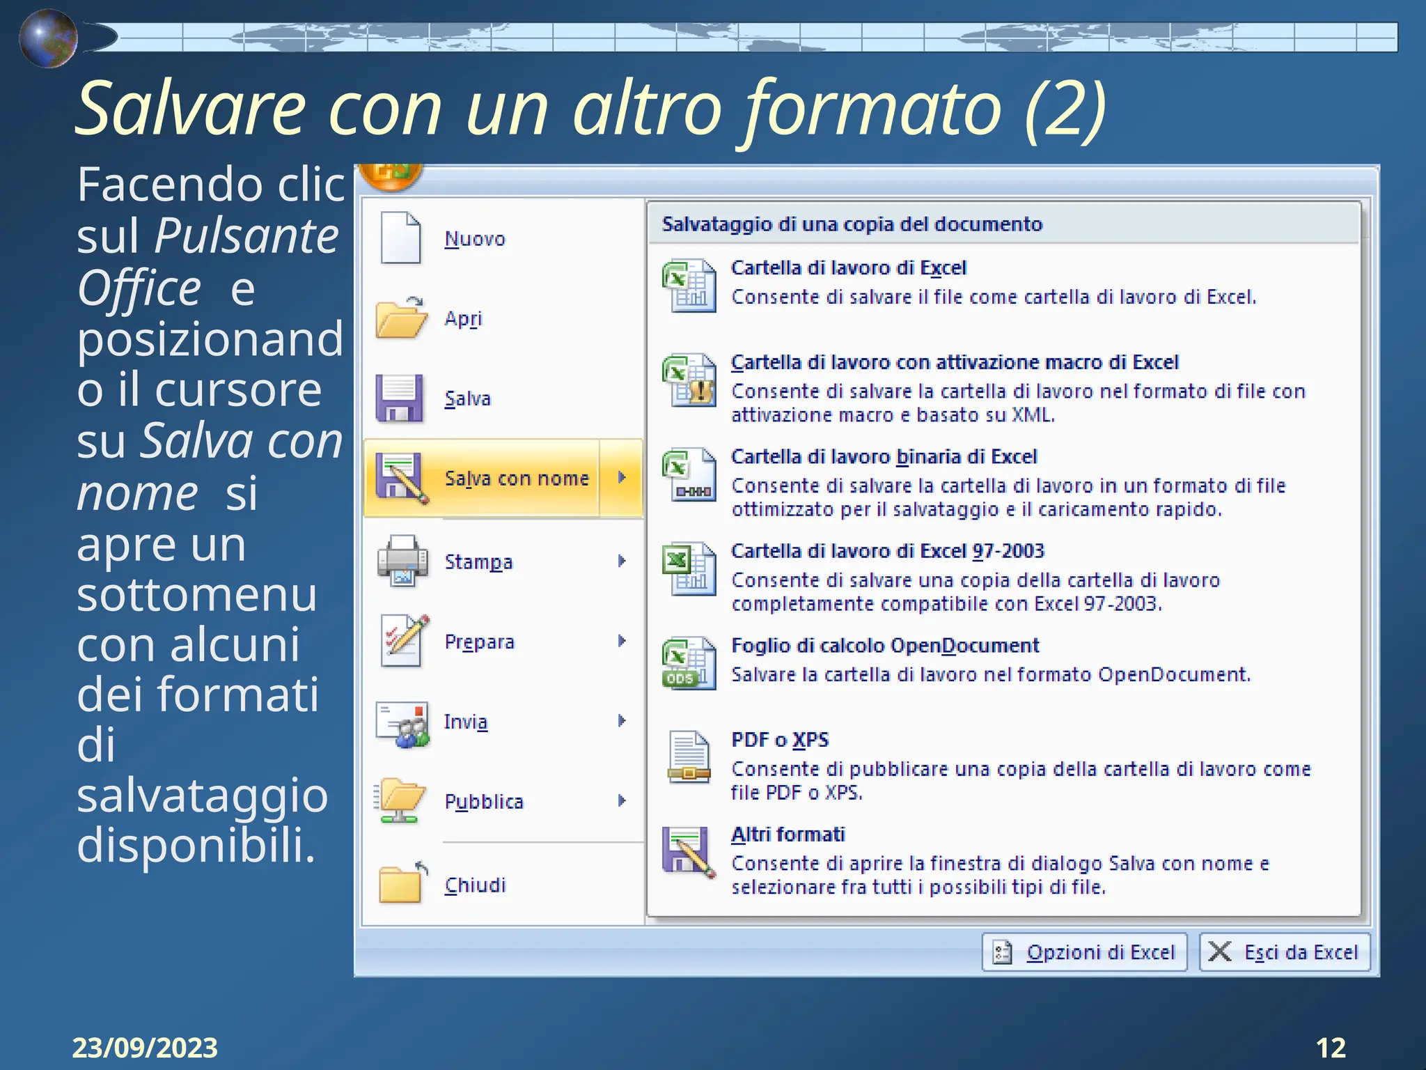Click 'Salvare la cartella di lavoro nel formato OpenDocument.'
Screen dimensions: 1426x1070
[x=991, y=674]
